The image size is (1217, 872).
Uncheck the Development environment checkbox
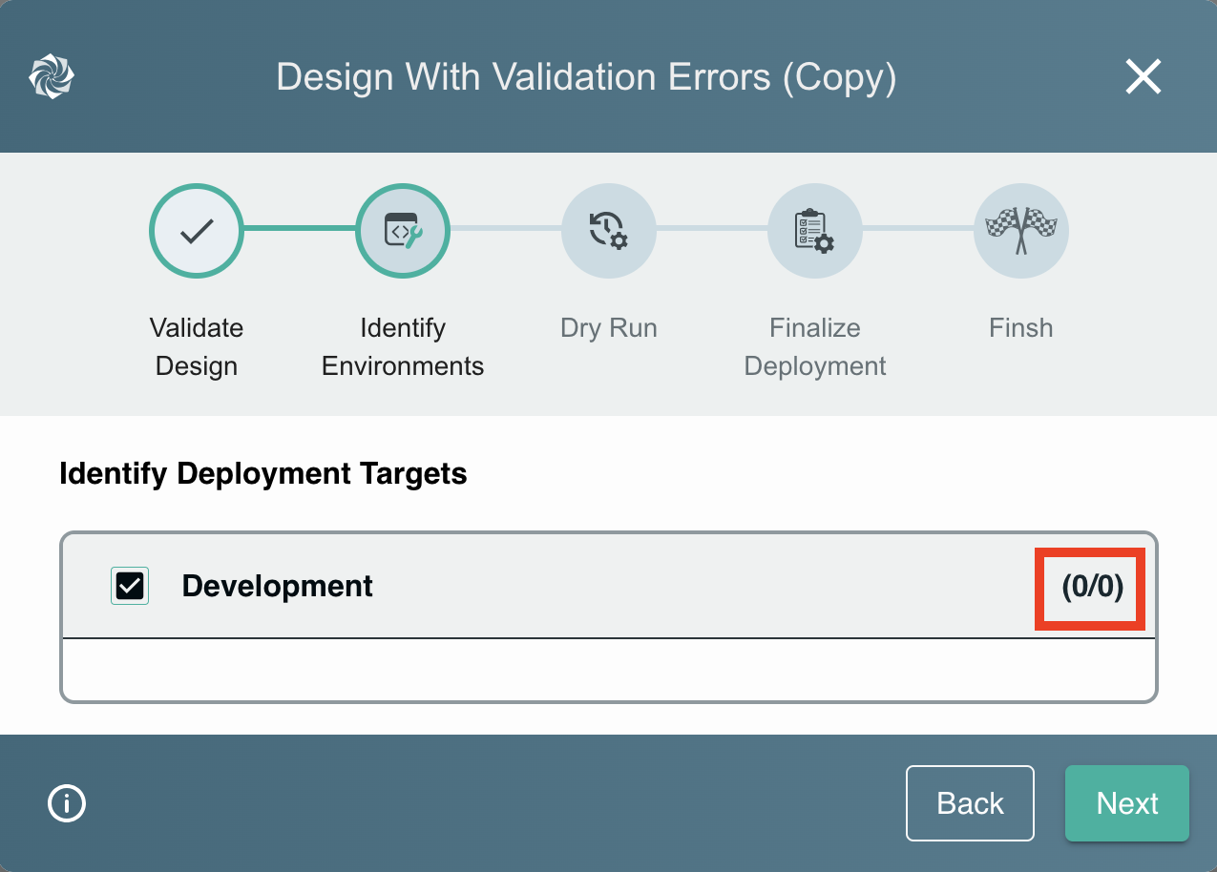pos(130,586)
